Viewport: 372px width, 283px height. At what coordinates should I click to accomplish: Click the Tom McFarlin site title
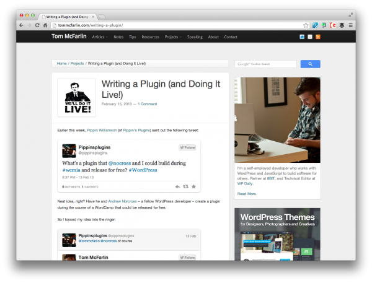[69, 37]
